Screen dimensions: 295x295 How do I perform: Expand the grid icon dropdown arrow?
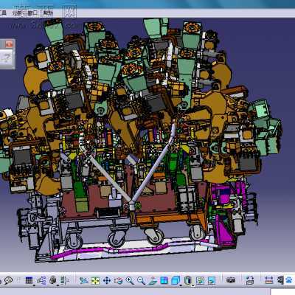click(x=34, y=285)
